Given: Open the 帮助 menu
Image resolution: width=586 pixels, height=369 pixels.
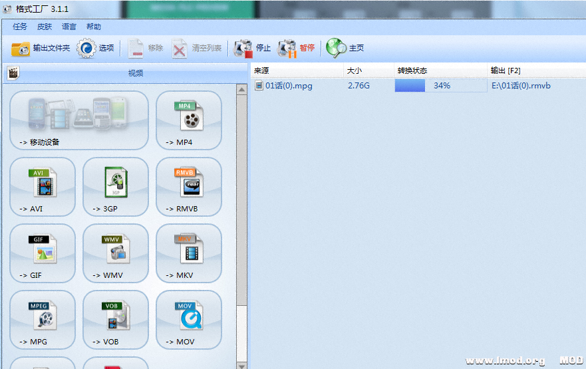Looking at the screenshot, I should (x=93, y=27).
